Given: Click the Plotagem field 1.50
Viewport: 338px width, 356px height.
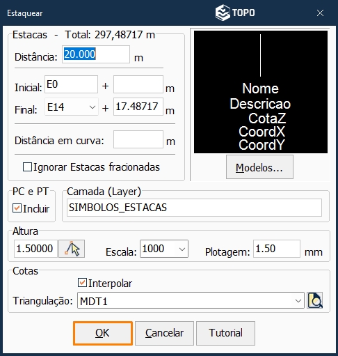Looking at the screenshot, I should point(277,249).
